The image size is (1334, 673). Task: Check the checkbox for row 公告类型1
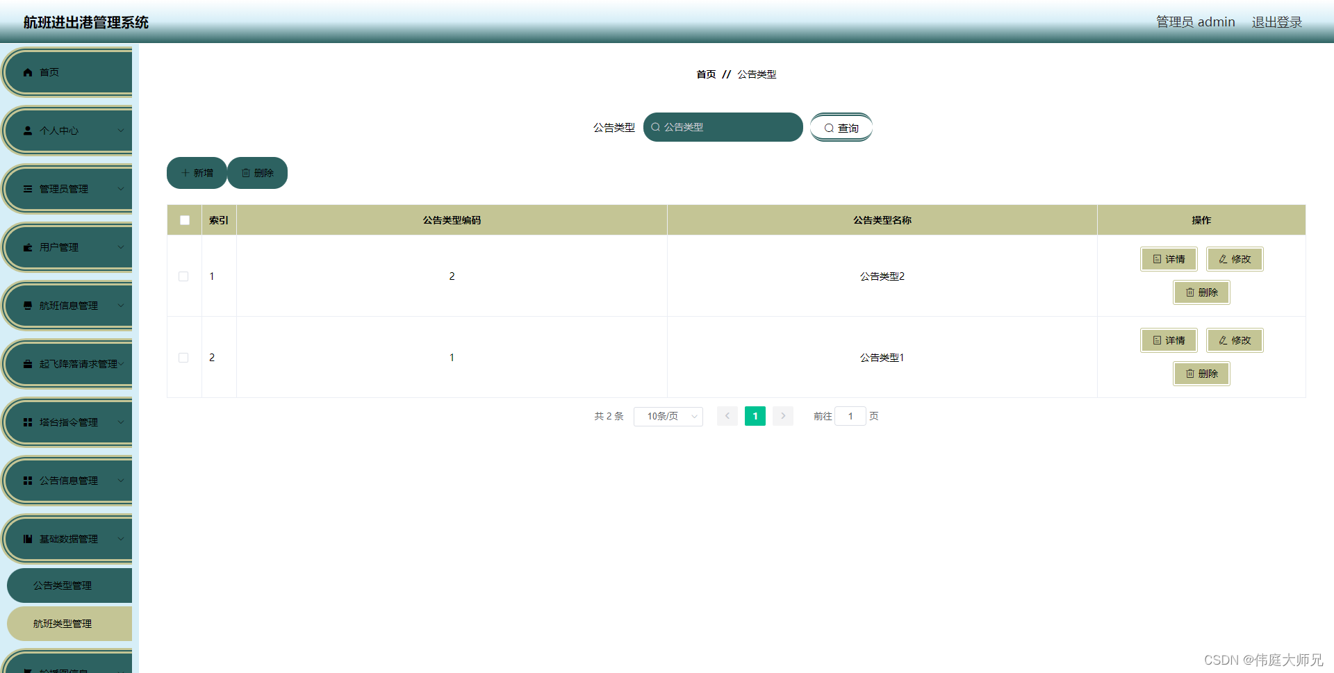coord(183,358)
